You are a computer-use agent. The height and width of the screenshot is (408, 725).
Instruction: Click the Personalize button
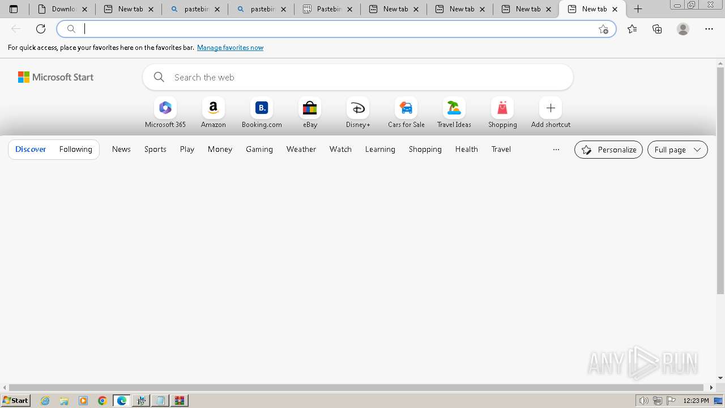608,150
